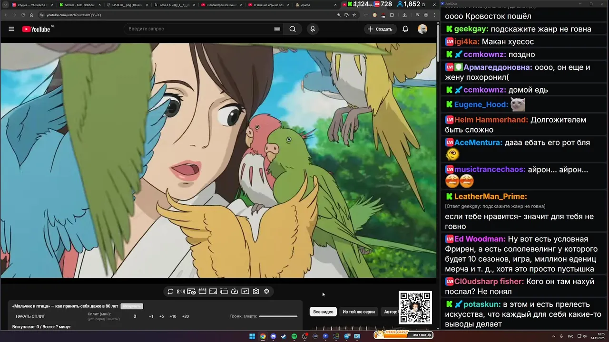Toggle the loop icon in player toolbar

[x=170, y=292]
